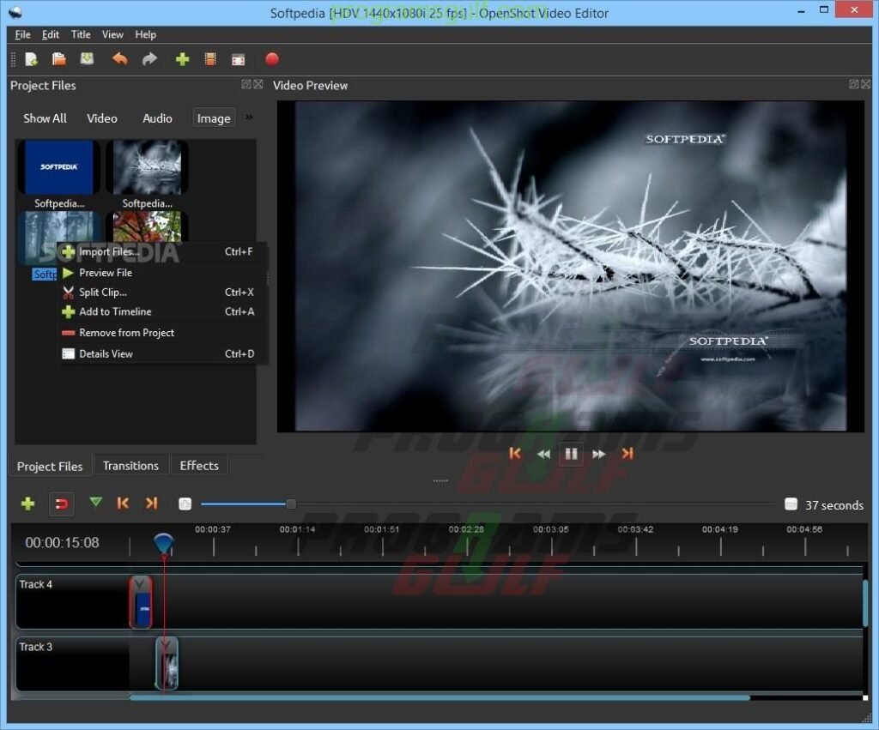
Task: Choose Remove from Project in context menu
Action: (162, 333)
